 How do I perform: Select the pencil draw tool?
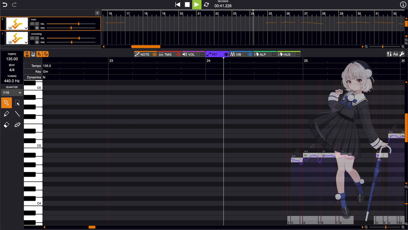tap(6, 114)
